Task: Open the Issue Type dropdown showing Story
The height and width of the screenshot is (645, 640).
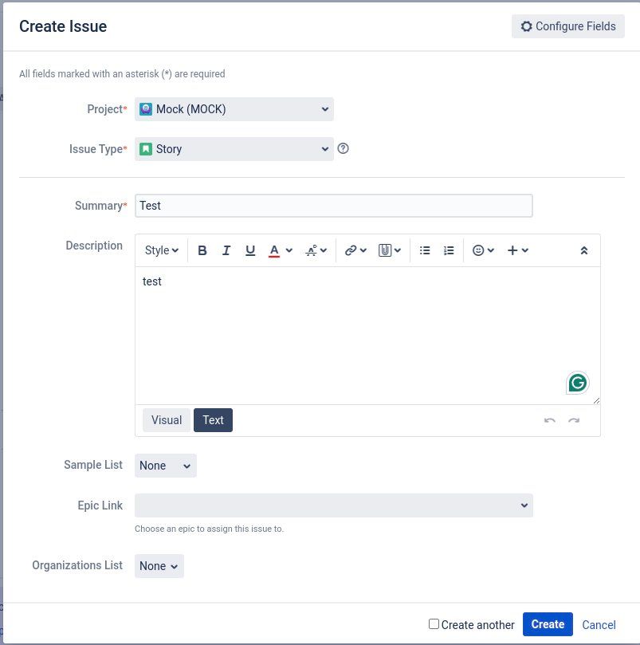Action: click(x=234, y=149)
